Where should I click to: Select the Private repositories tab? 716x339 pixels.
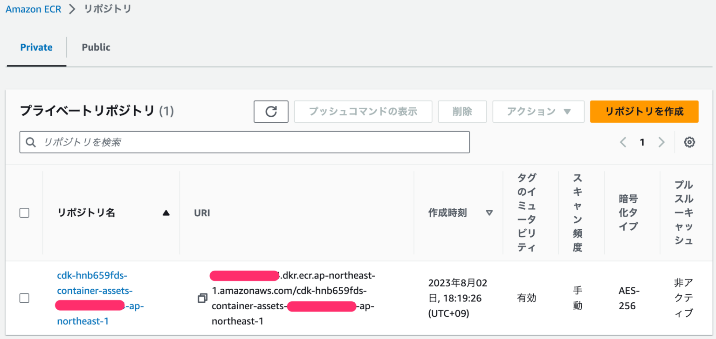(36, 47)
